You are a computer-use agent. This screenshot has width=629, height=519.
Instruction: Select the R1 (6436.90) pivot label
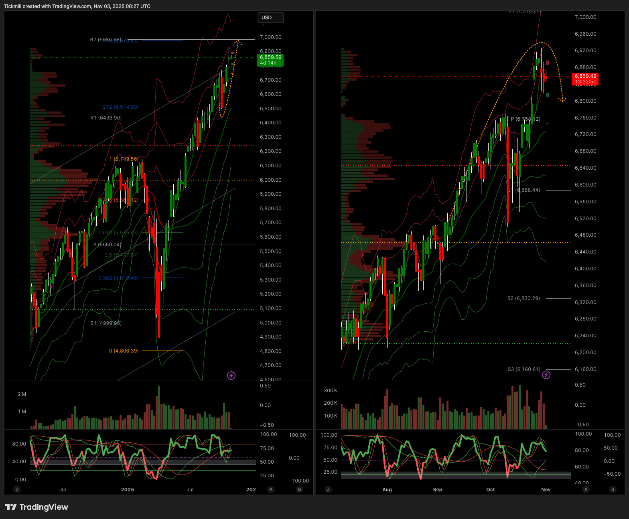point(106,118)
